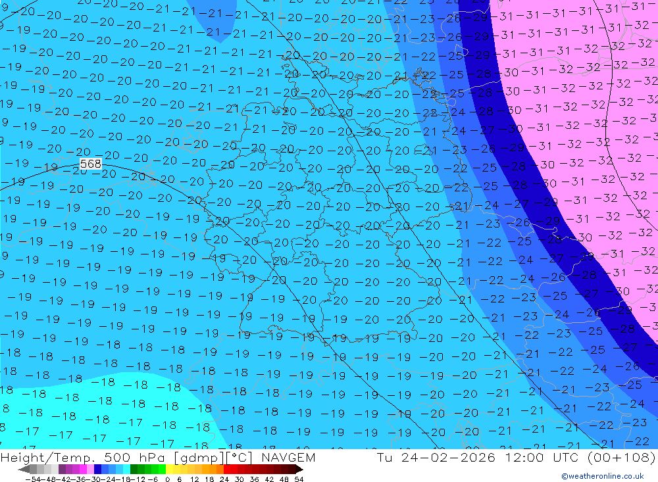
Task: Select the light pink legend swatch
Action: (x=90, y=469)
